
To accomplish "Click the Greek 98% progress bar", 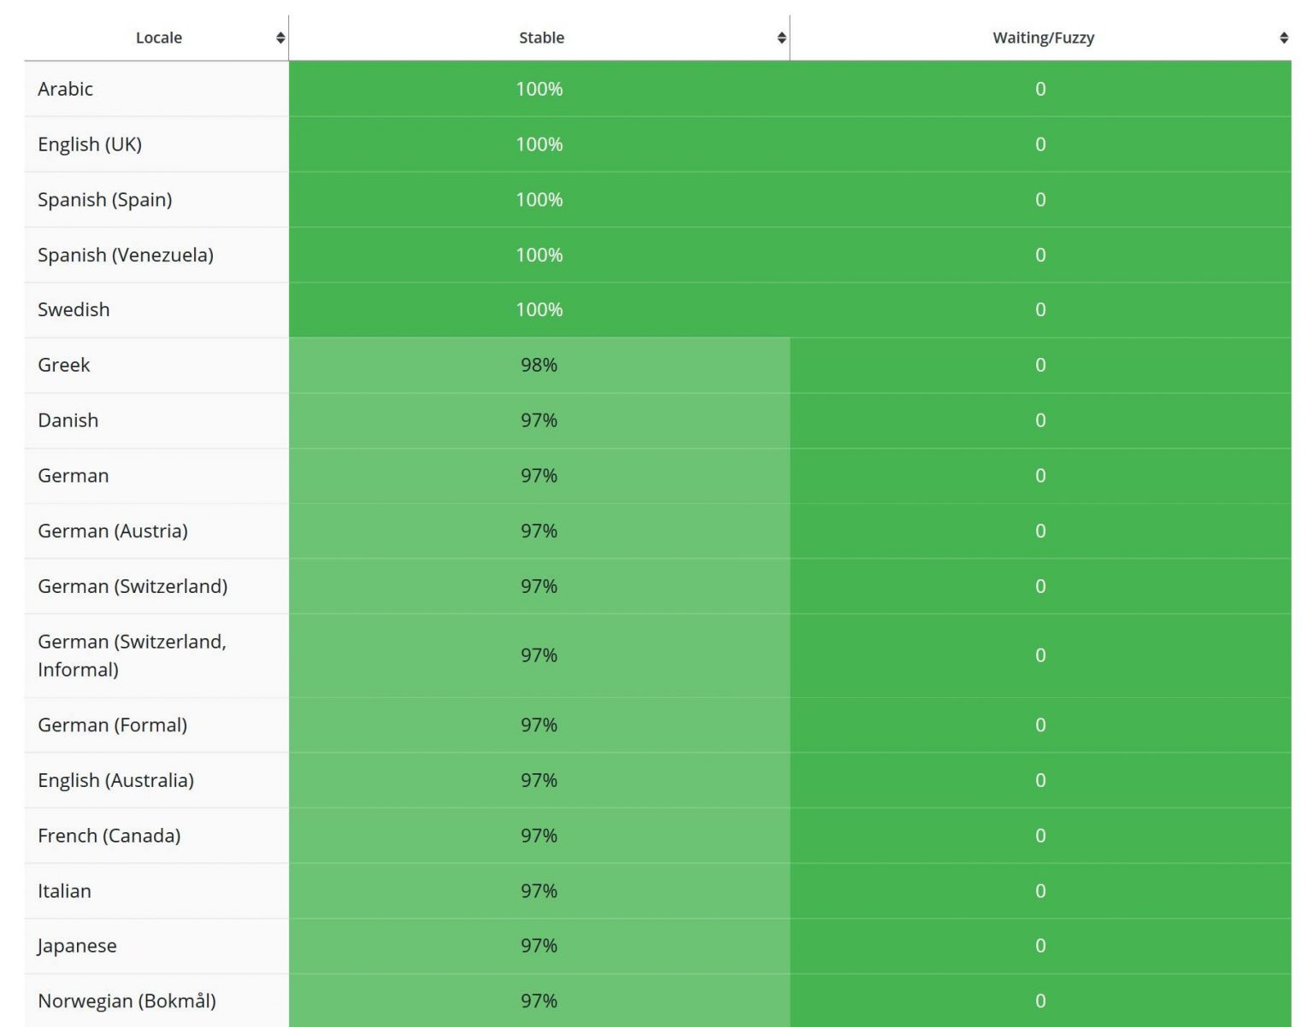I will coord(537,365).
